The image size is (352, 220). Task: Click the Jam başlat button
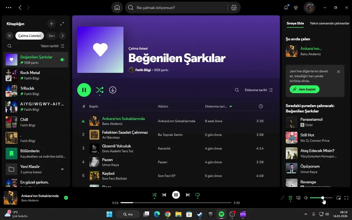point(304,89)
